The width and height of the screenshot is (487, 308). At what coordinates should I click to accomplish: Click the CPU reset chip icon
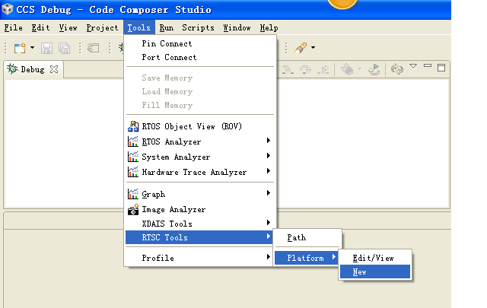click(347, 69)
